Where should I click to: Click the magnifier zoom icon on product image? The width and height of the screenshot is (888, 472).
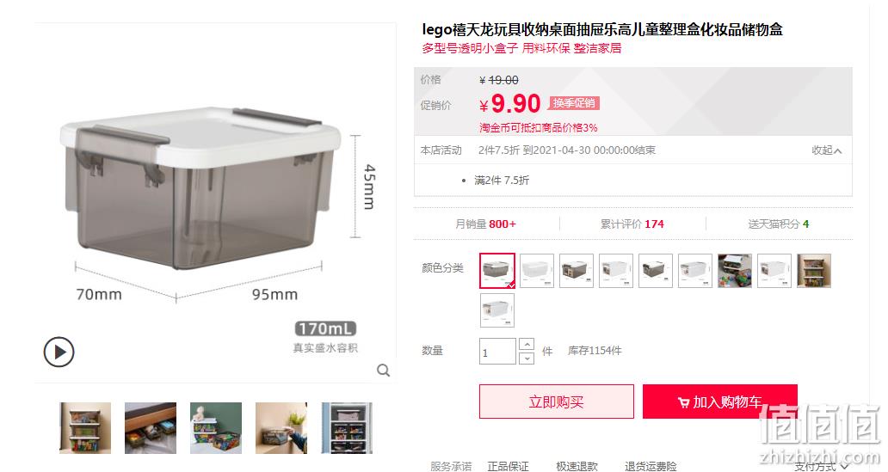coord(384,371)
